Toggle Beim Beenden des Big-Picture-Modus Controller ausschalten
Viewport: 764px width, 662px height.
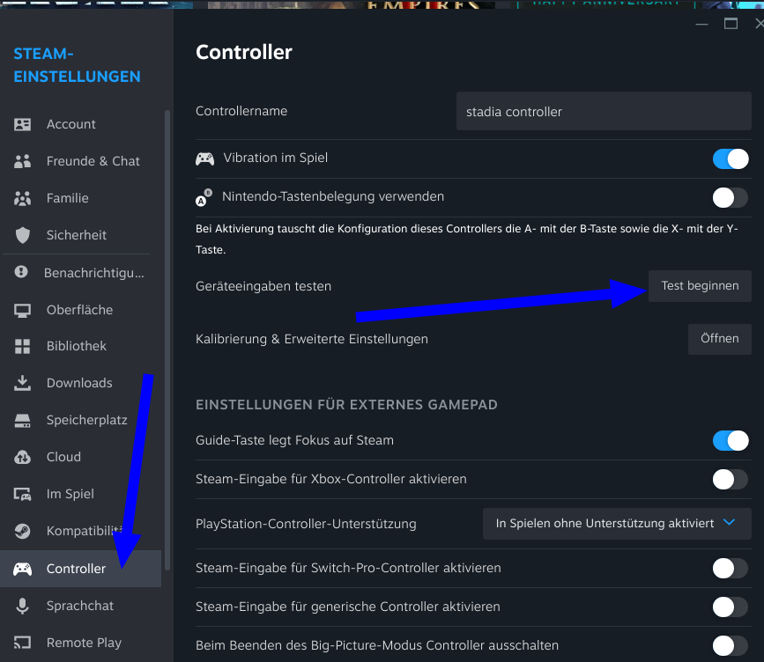pos(731,646)
